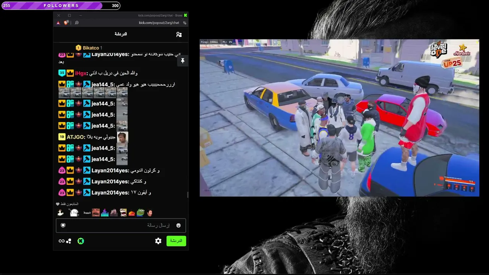
Task: Select the laughing troll face emote
Action: point(123,213)
